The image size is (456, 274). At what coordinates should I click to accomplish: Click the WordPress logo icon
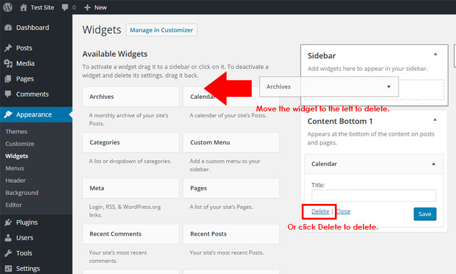point(8,7)
